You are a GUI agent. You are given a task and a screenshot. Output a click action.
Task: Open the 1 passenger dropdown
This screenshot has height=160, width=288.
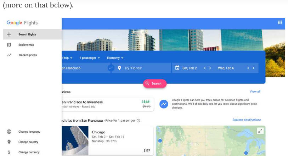pyautogui.click(x=90, y=58)
